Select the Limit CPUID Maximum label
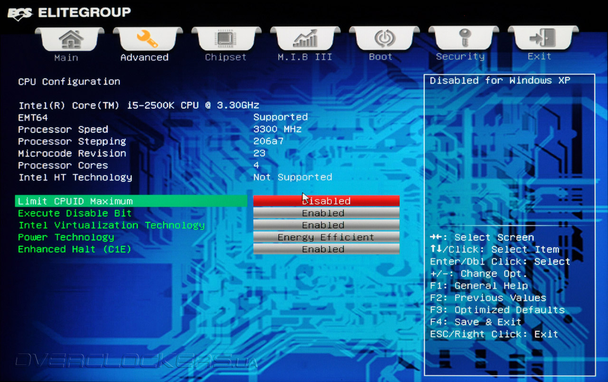 coord(76,201)
